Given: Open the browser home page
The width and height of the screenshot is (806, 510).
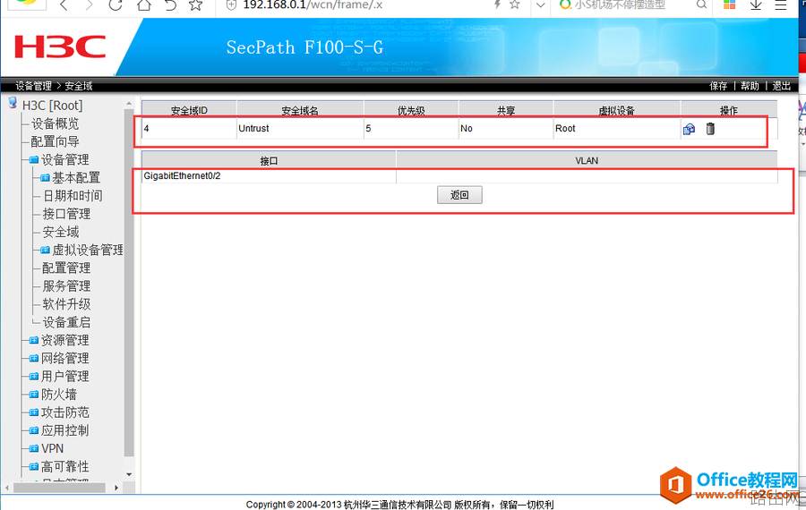Looking at the screenshot, I should coord(143,5).
